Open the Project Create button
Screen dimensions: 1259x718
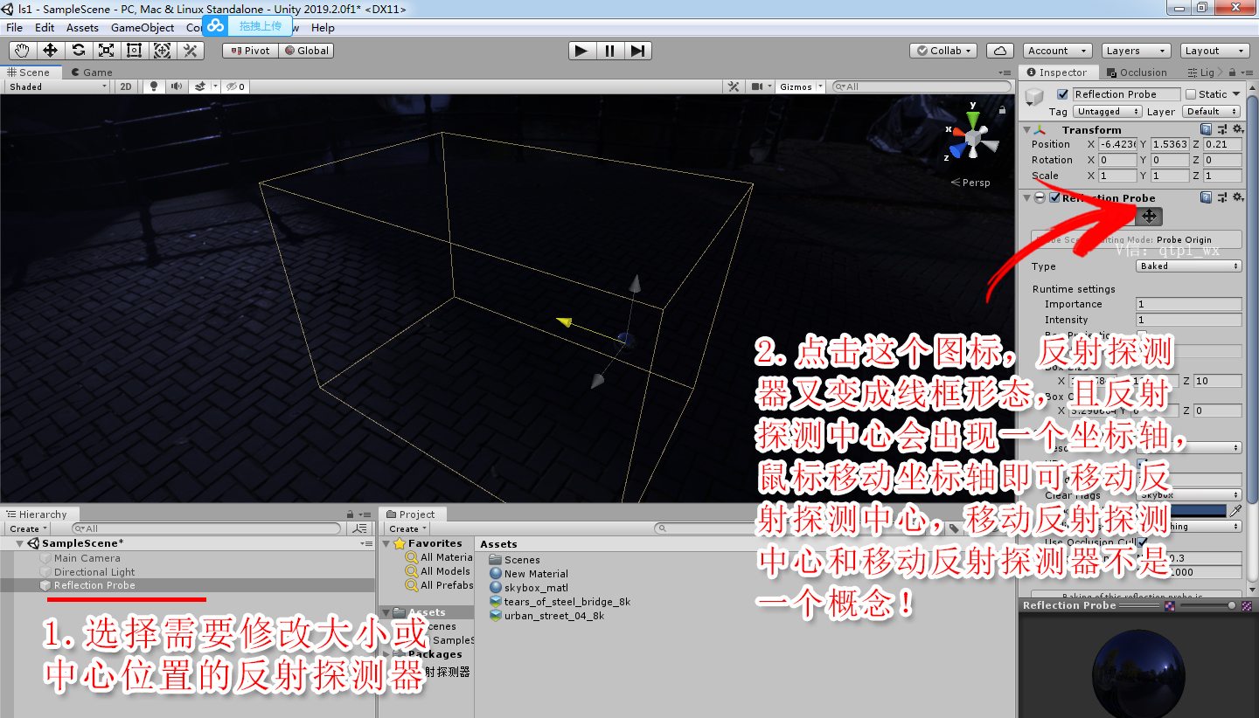[408, 528]
